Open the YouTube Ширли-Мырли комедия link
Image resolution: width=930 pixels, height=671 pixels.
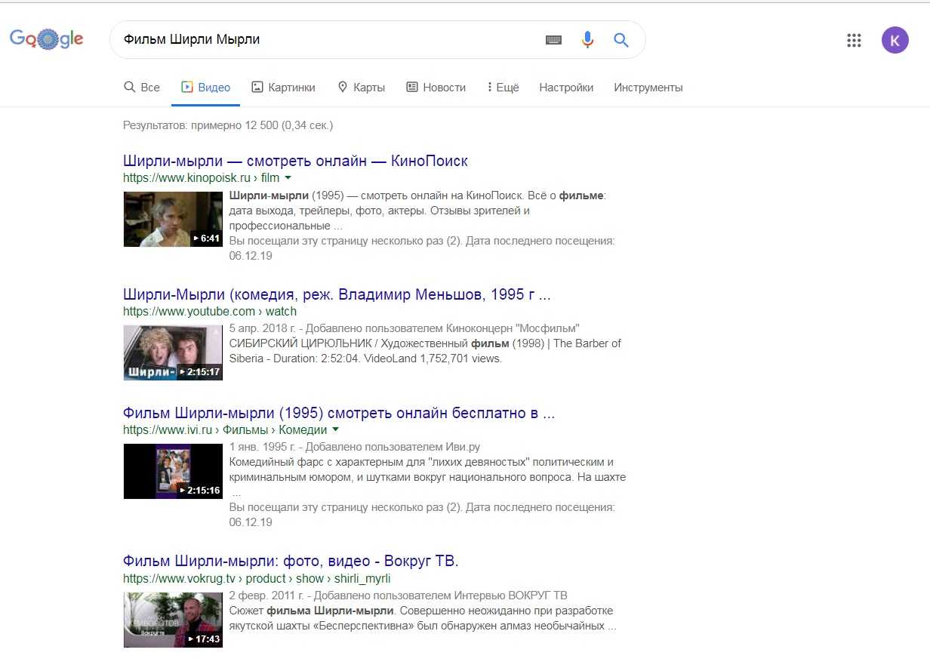point(337,294)
